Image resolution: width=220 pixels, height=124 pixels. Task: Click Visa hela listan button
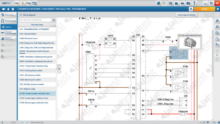[37, 25]
